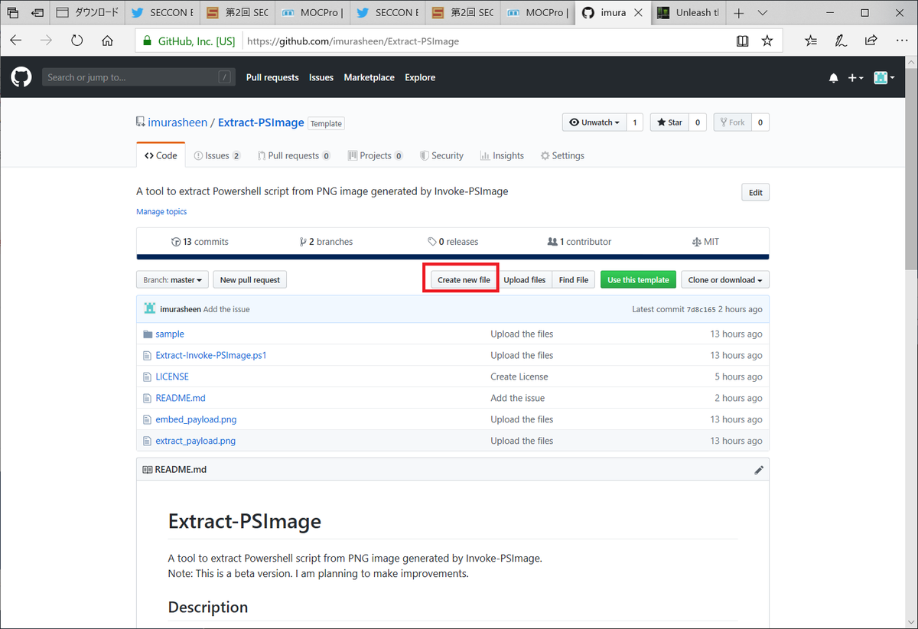Click the Edit description button
This screenshot has height=629, width=918.
(756, 192)
